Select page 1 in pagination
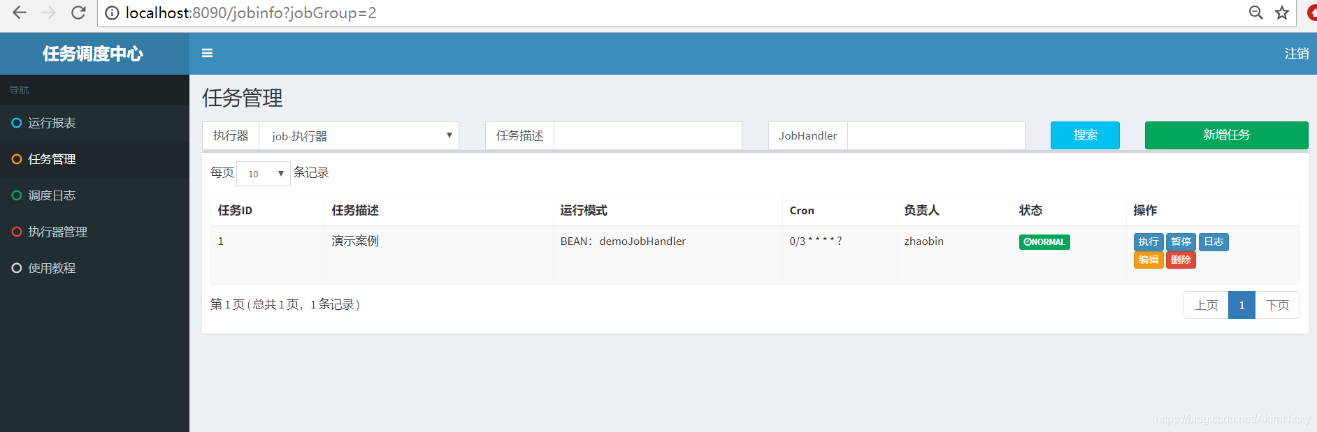Screen dimensions: 1317x432 click(x=1242, y=305)
